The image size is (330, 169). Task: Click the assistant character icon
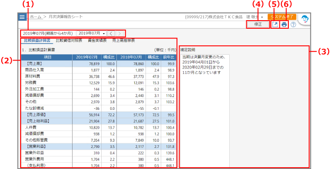(304, 19)
